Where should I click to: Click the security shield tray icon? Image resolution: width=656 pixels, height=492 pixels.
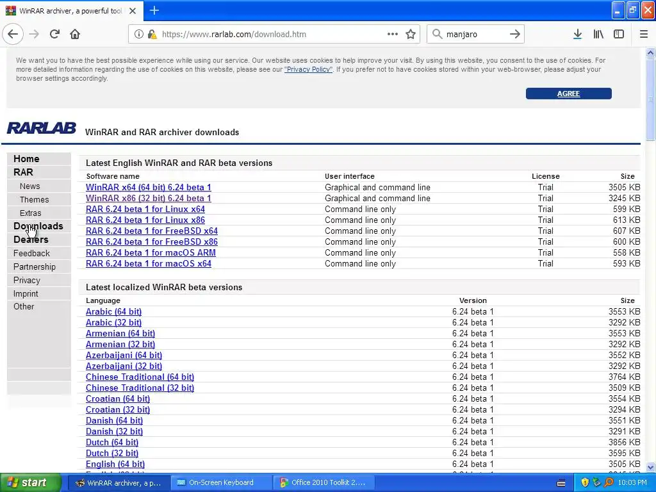point(585,482)
